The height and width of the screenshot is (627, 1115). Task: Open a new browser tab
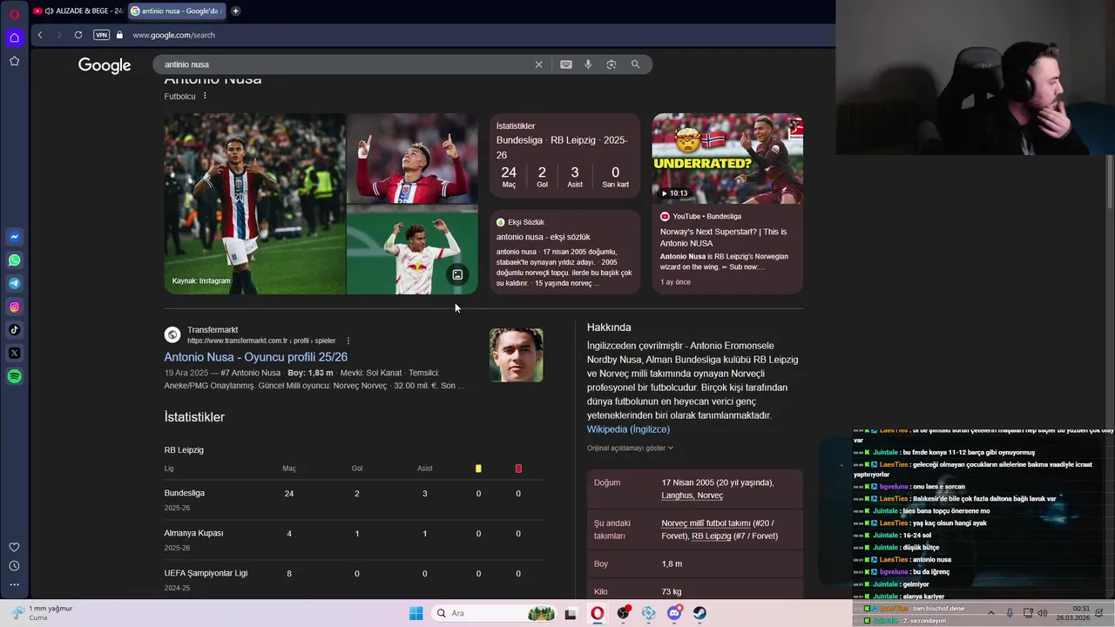[x=235, y=11]
